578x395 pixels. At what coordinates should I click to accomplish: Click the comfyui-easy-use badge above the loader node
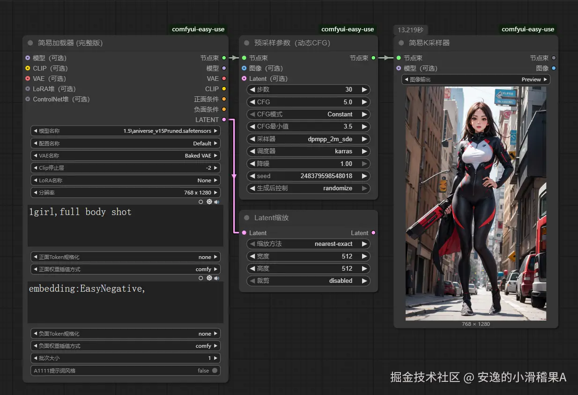198,29
